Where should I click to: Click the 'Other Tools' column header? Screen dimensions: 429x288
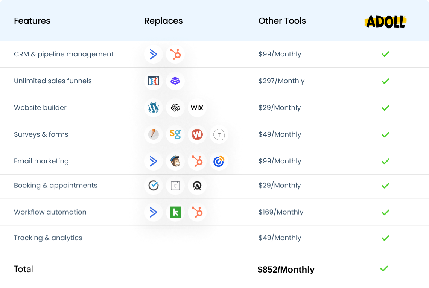(x=282, y=21)
